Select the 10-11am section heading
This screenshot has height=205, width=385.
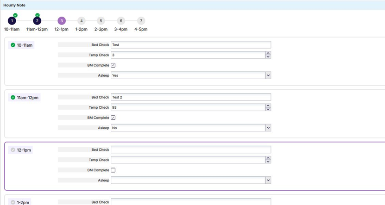coord(25,45)
